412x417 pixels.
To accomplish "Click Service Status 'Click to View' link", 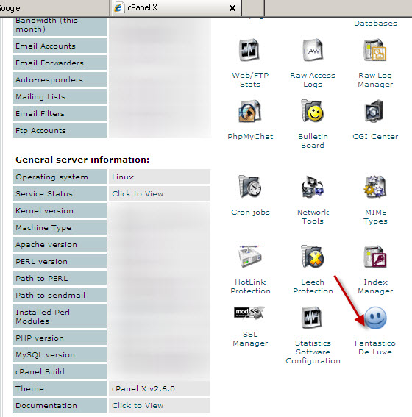I will [138, 193].
